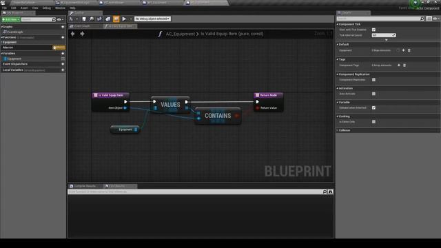Select the CONTAINS node

218,116
